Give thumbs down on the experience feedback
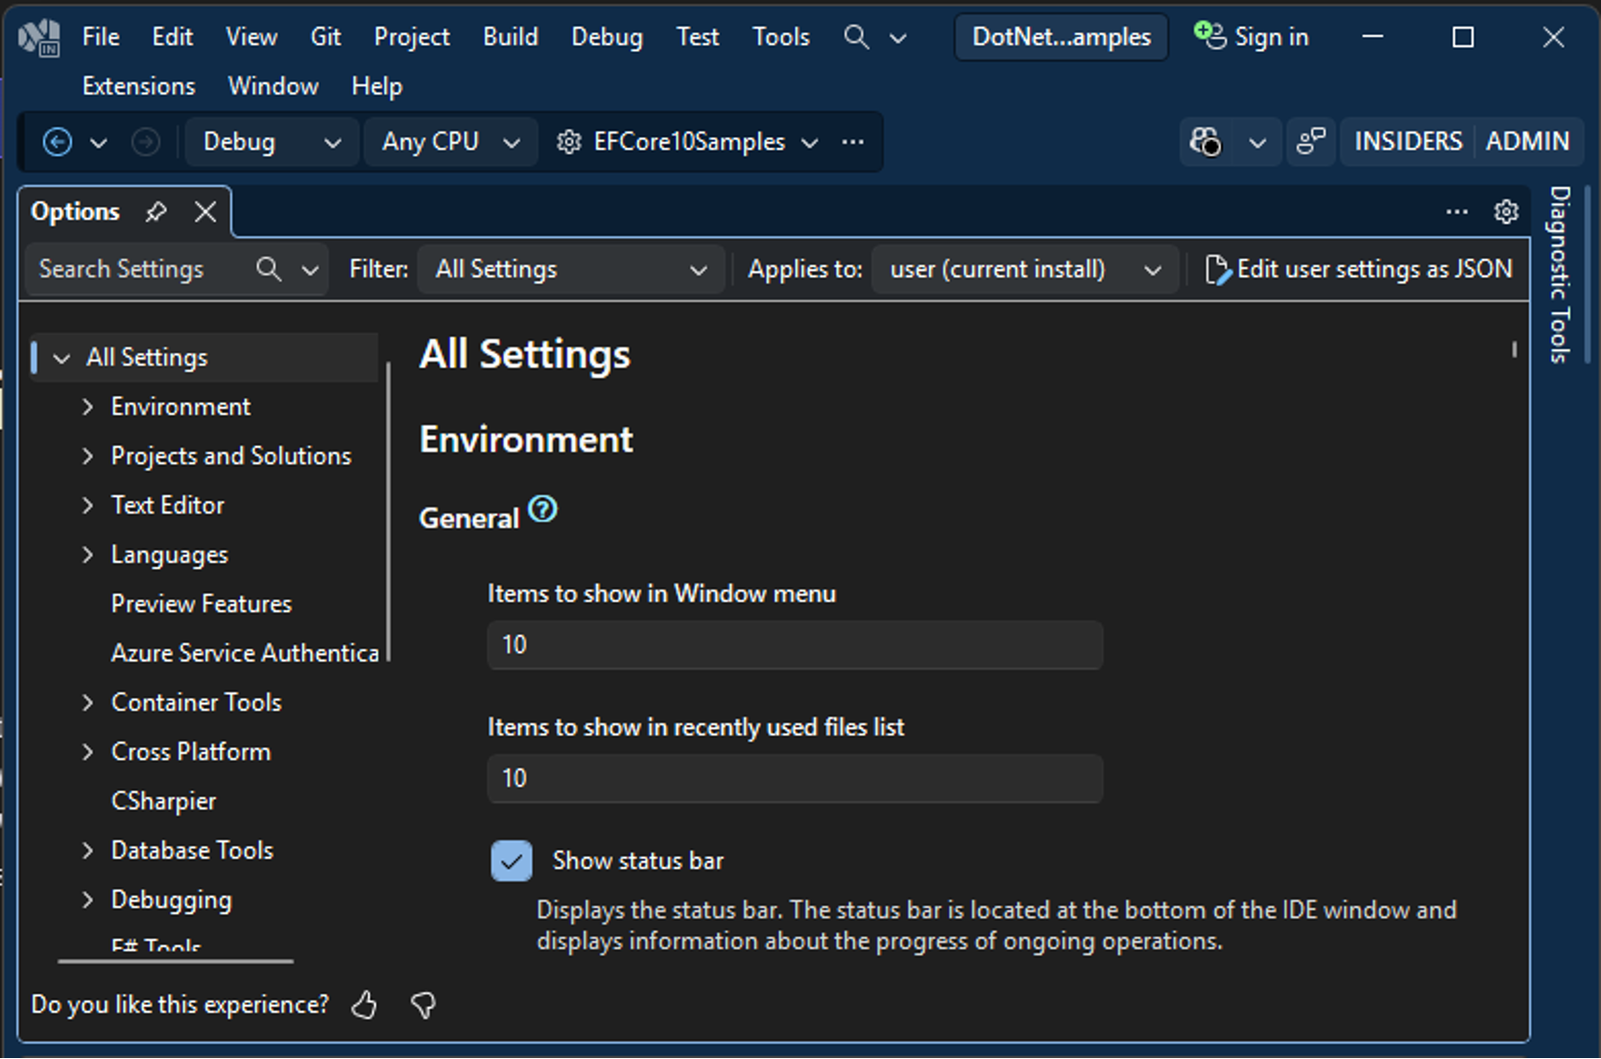 pos(422,1005)
